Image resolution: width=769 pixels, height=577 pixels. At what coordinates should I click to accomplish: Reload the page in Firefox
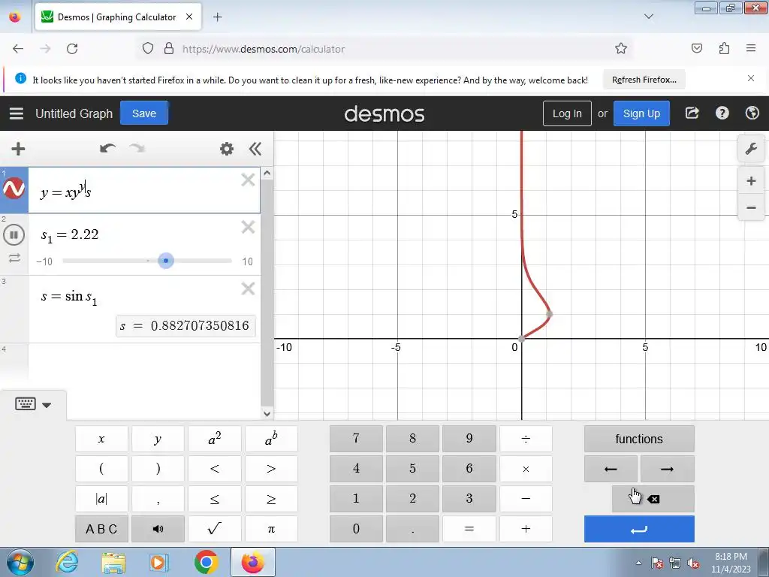pos(72,49)
